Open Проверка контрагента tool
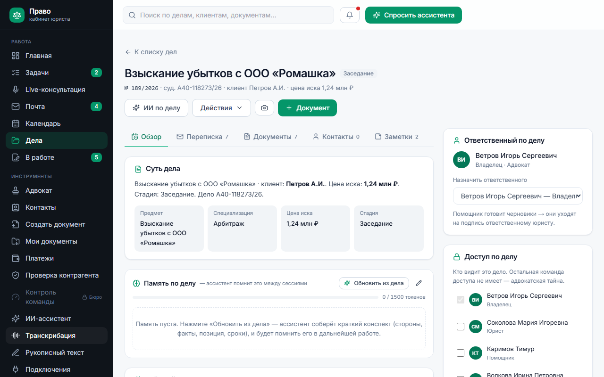This screenshot has height=377, width=604. coord(57,275)
